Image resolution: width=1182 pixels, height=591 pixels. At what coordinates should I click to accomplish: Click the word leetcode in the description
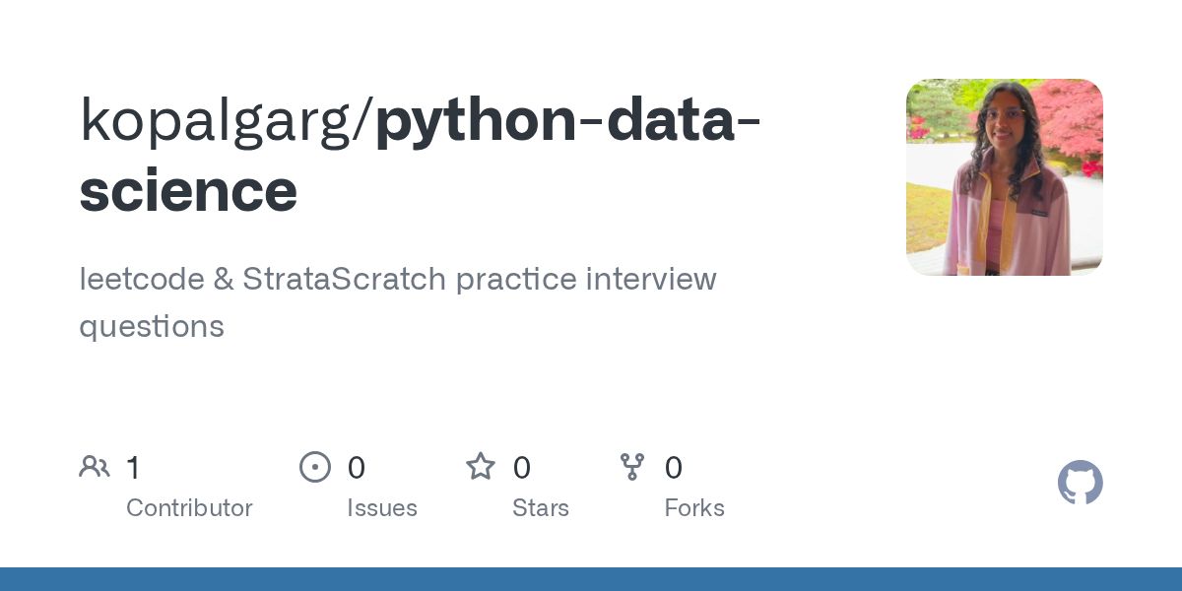(x=140, y=280)
